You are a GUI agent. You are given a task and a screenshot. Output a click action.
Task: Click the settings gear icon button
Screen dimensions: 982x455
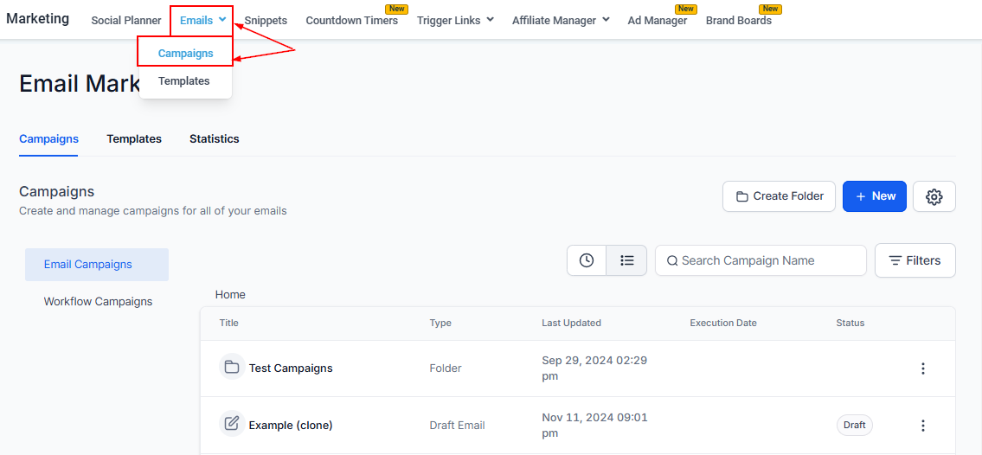tap(934, 196)
